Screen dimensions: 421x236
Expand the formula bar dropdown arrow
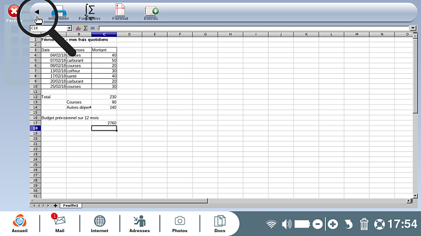point(413,28)
